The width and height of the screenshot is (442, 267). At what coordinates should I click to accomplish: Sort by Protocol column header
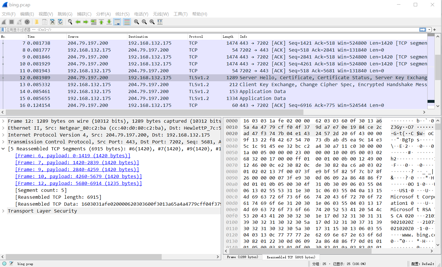point(204,37)
